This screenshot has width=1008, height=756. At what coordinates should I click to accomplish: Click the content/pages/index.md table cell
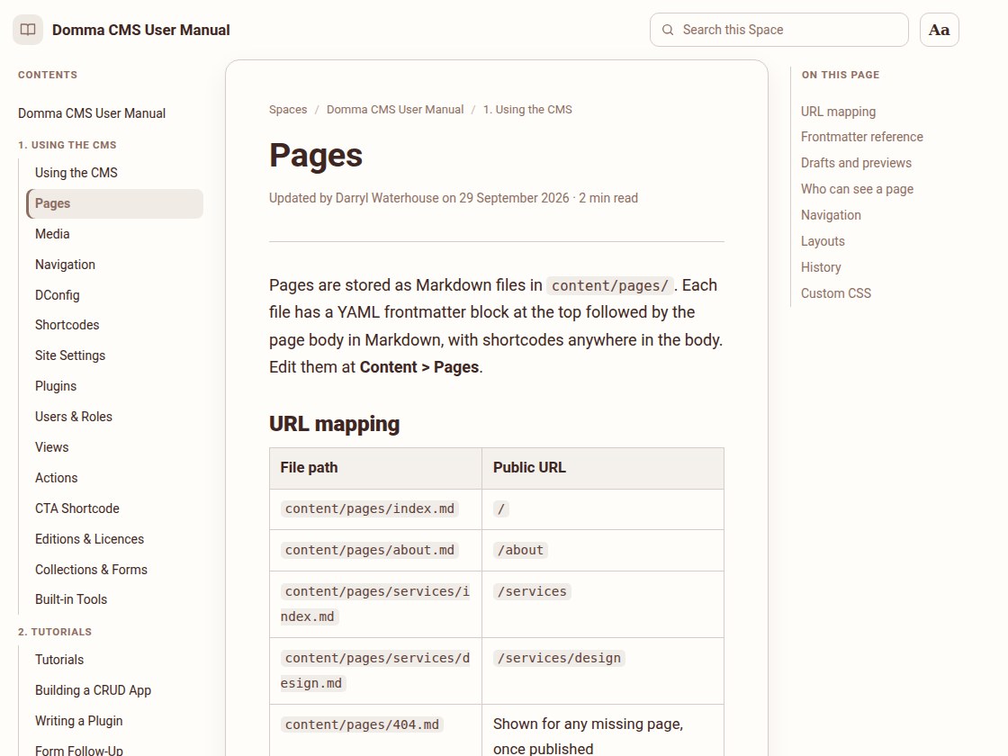coord(375,509)
